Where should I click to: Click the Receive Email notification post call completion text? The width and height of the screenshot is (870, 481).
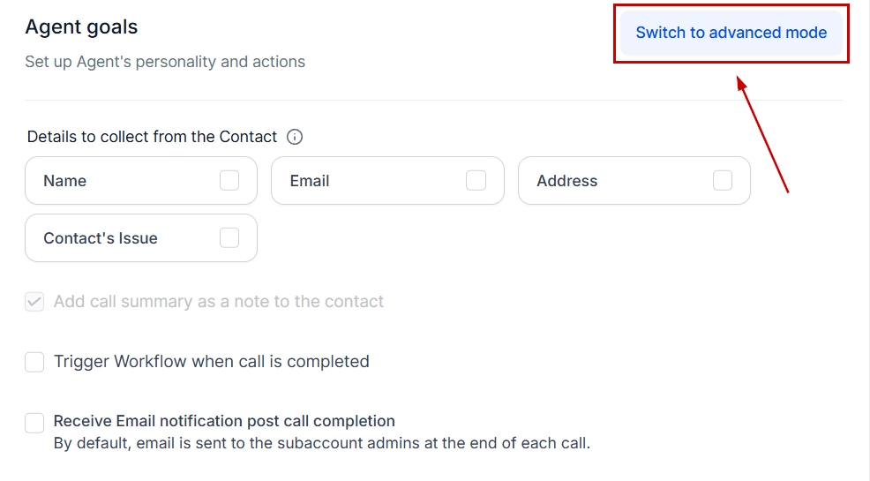point(224,421)
